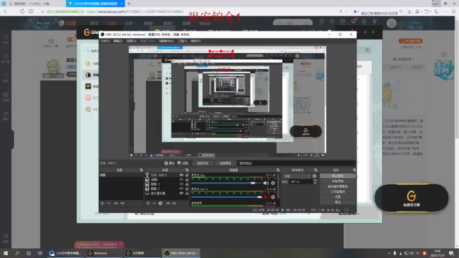Toggle lock on the display capture source
The width and height of the screenshot is (459, 258).
[x=187, y=193]
